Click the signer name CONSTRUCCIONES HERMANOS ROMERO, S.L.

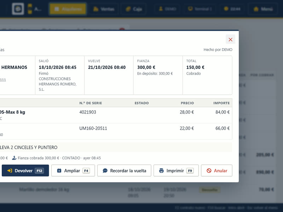(x=58, y=84)
